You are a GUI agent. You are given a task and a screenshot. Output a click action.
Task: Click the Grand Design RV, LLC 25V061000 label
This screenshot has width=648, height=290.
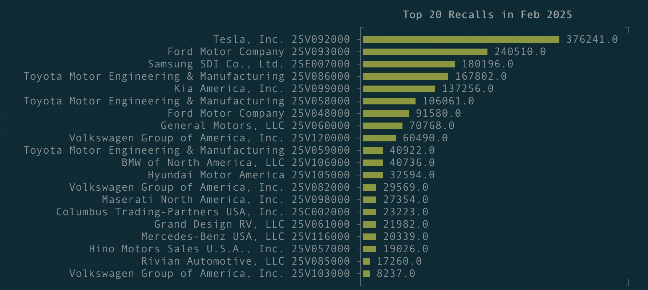click(x=252, y=224)
